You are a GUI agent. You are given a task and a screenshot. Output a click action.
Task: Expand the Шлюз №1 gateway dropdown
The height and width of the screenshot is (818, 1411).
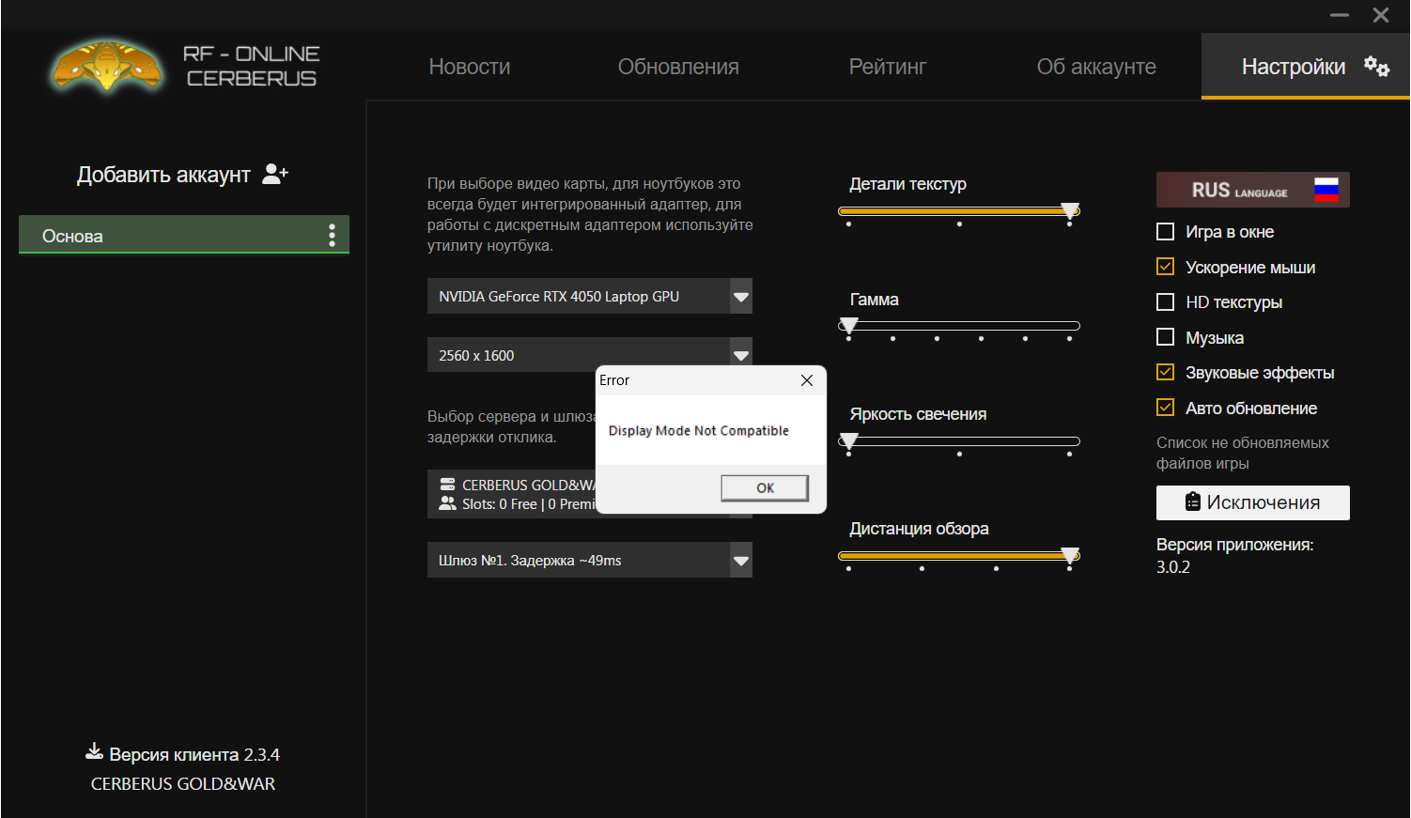[x=741, y=561]
